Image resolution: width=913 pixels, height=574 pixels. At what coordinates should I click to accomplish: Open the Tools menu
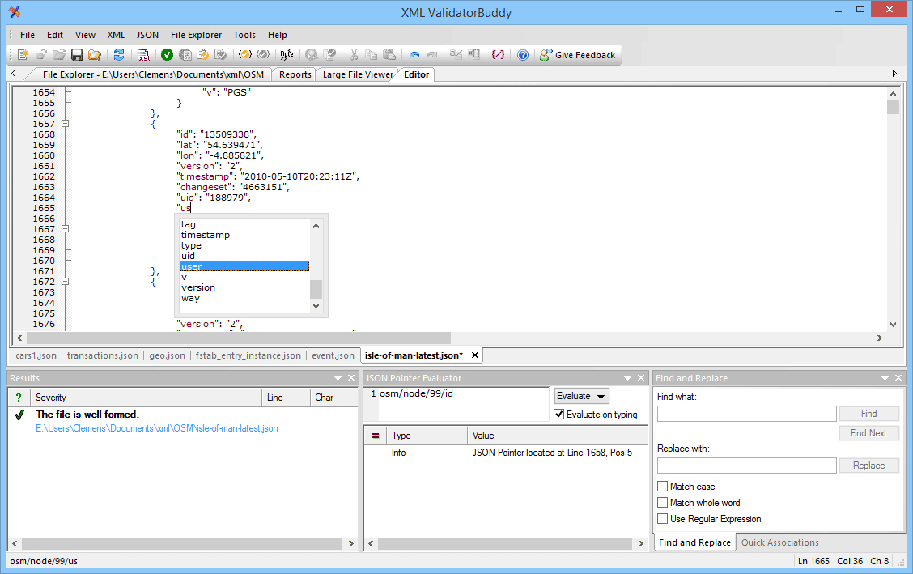coord(244,35)
